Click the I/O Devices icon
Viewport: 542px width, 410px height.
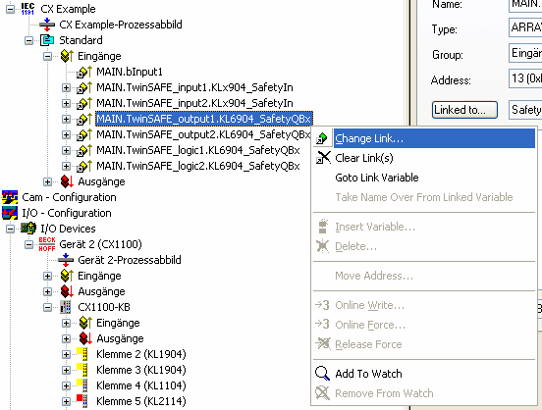tap(28, 229)
